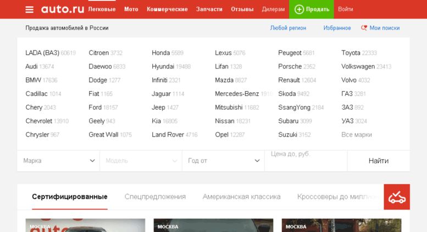This screenshot has width=427, height=232.
Task: Open Избранное favorites link
Action: point(337,28)
